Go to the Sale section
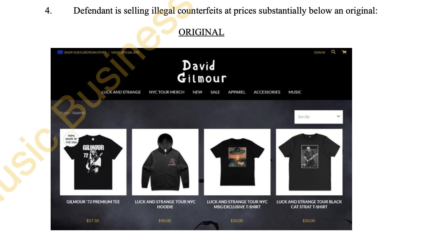 (215, 92)
